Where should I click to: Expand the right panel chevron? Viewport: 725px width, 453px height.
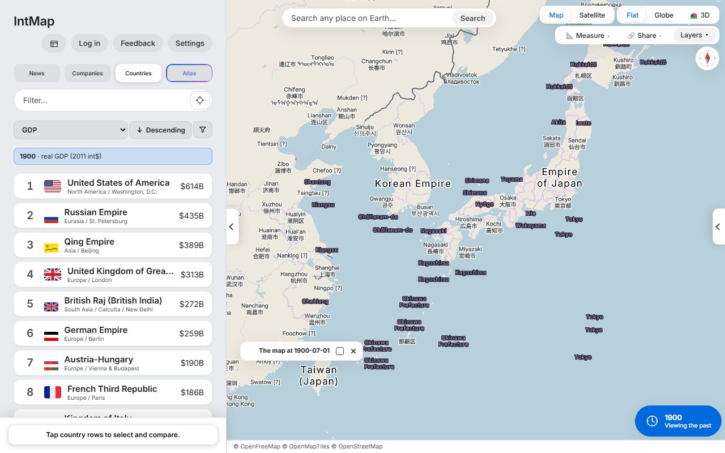coord(718,226)
